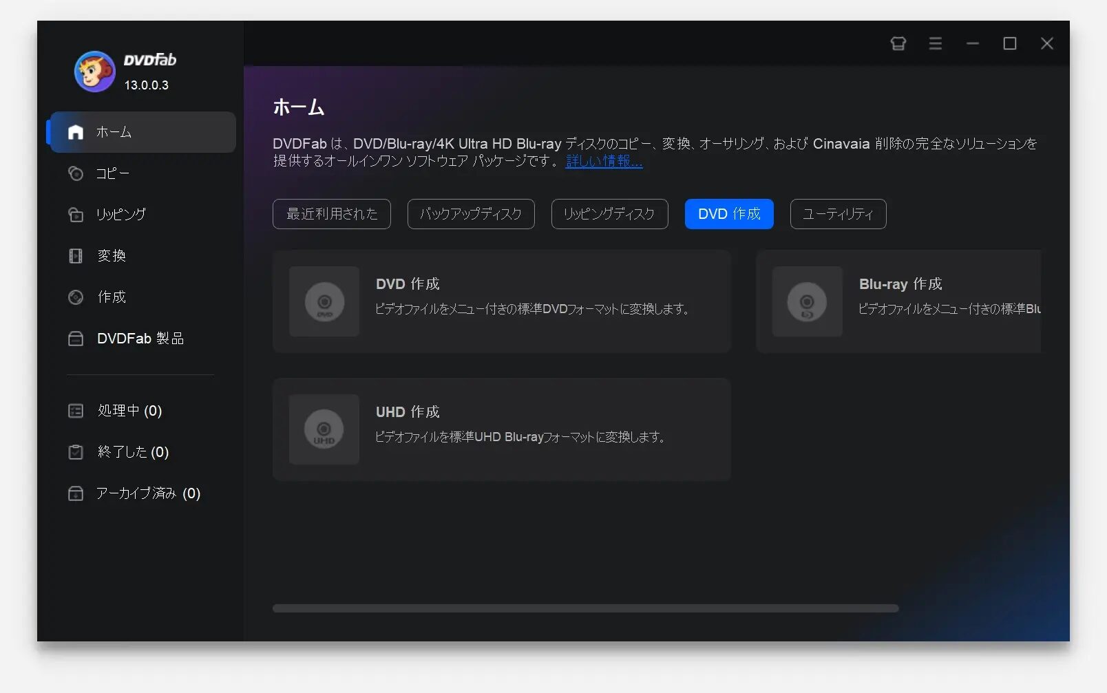This screenshot has height=693, width=1107.
Task: Select the ユーティリティ tab
Action: click(x=838, y=214)
